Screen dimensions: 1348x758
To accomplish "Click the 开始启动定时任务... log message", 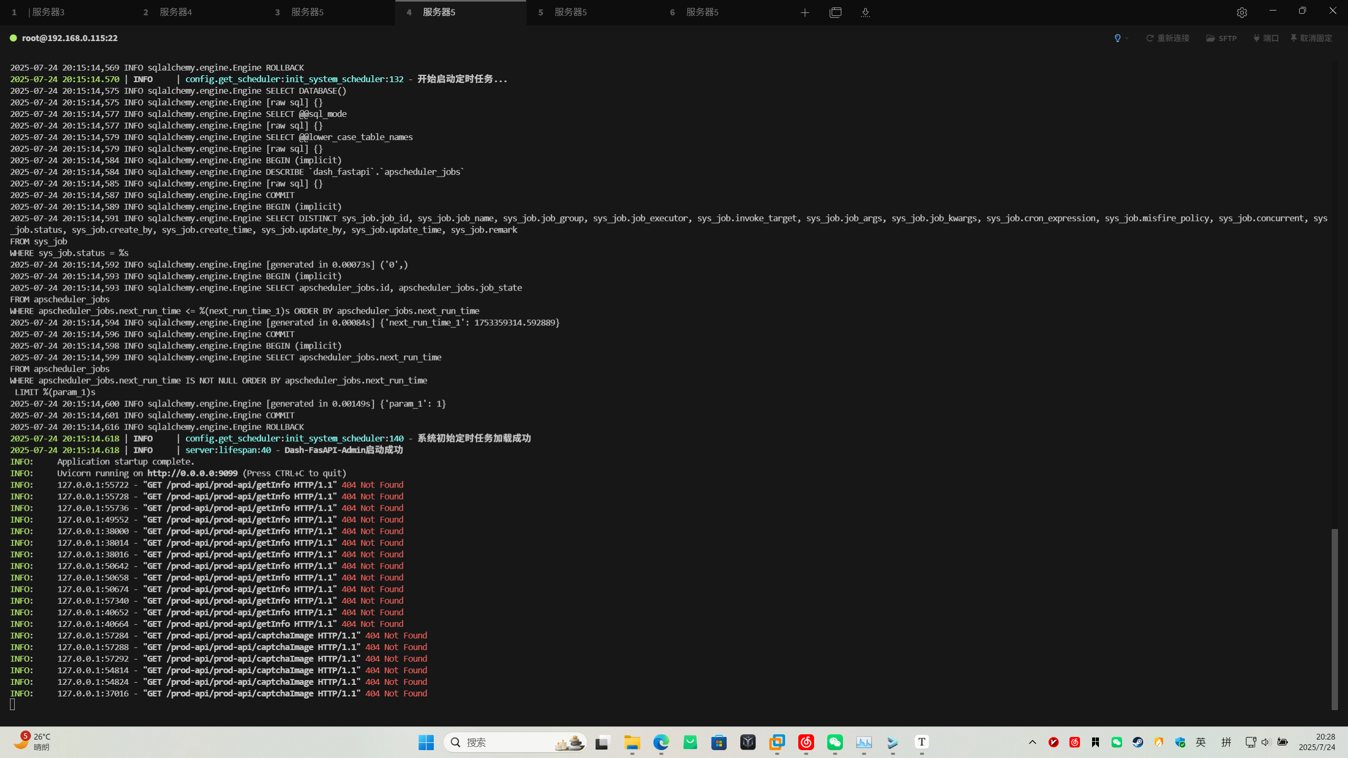I will [462, 79].
